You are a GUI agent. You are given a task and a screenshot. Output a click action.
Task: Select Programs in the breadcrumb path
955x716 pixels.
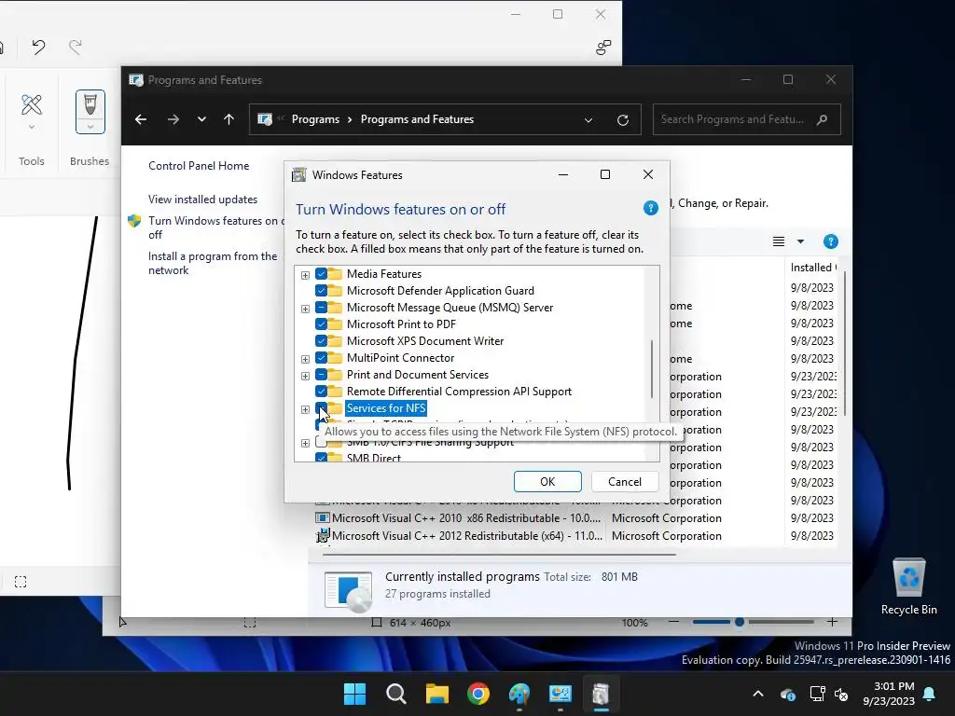(x=315, y=119)
